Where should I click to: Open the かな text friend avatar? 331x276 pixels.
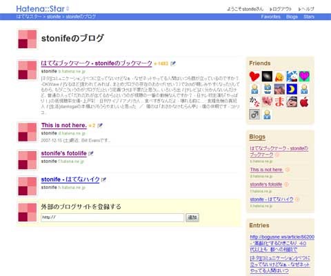254,102
